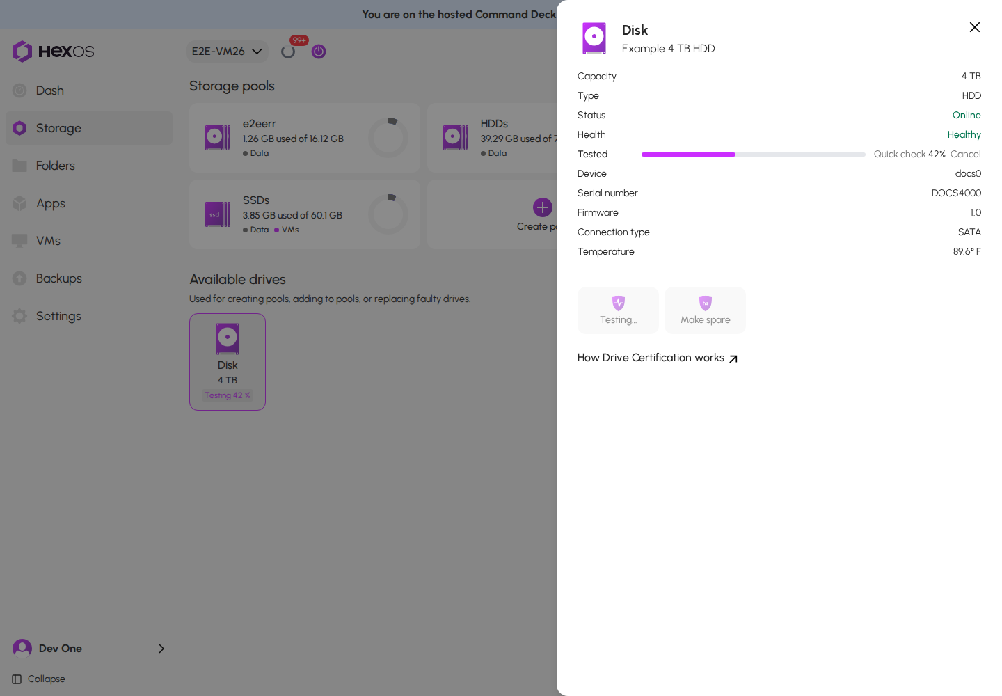Collapse the sidebar
The width and height of the screenshot is (1002, 696).
39,679
